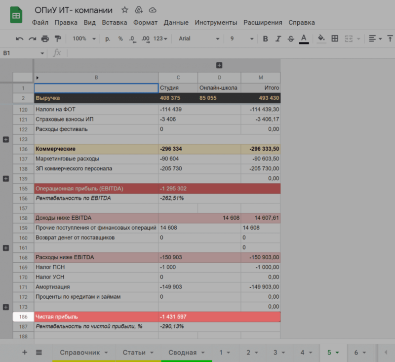Click the Выручка cell
The image size is (395, 362).
pyautogui.click(x=96, y=98)
